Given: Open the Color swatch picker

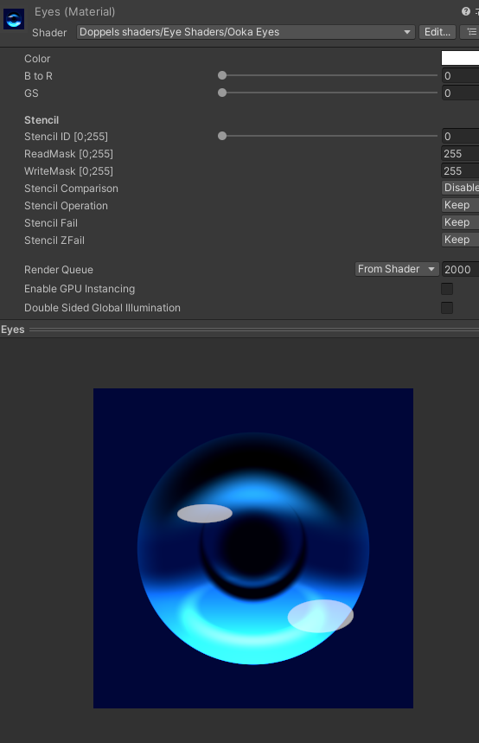Looking at the screenshot, I should point(460,58).
